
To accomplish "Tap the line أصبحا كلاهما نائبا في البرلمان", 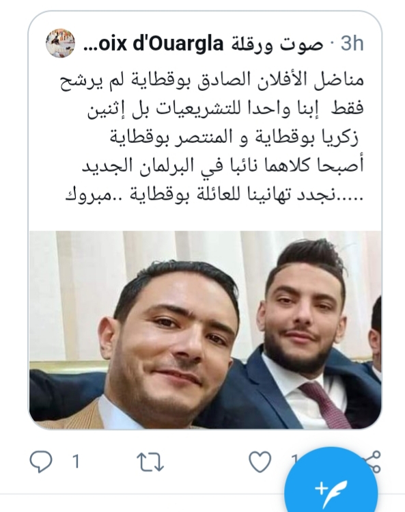I will tap(223, 166).
